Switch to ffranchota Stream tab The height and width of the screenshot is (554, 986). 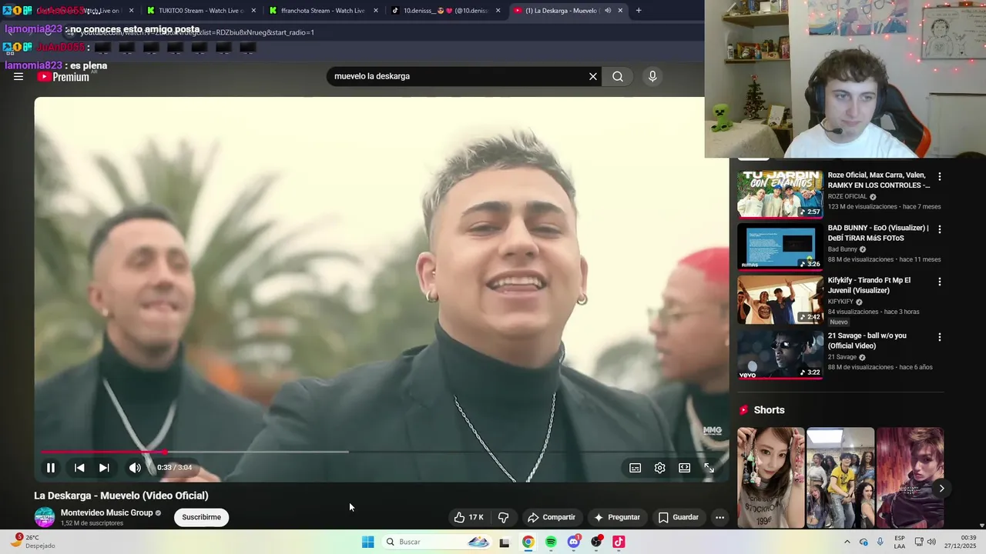pyautogui.click(x=322, y=11)
